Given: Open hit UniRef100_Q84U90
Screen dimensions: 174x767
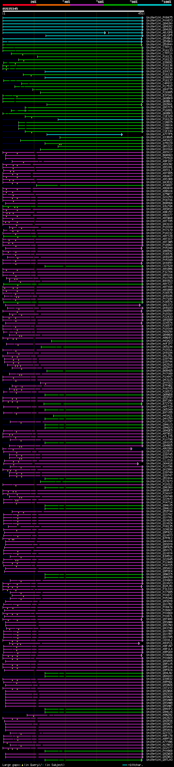Looking at the screenshot, I should pyautogui.click(x=159, y=23).
